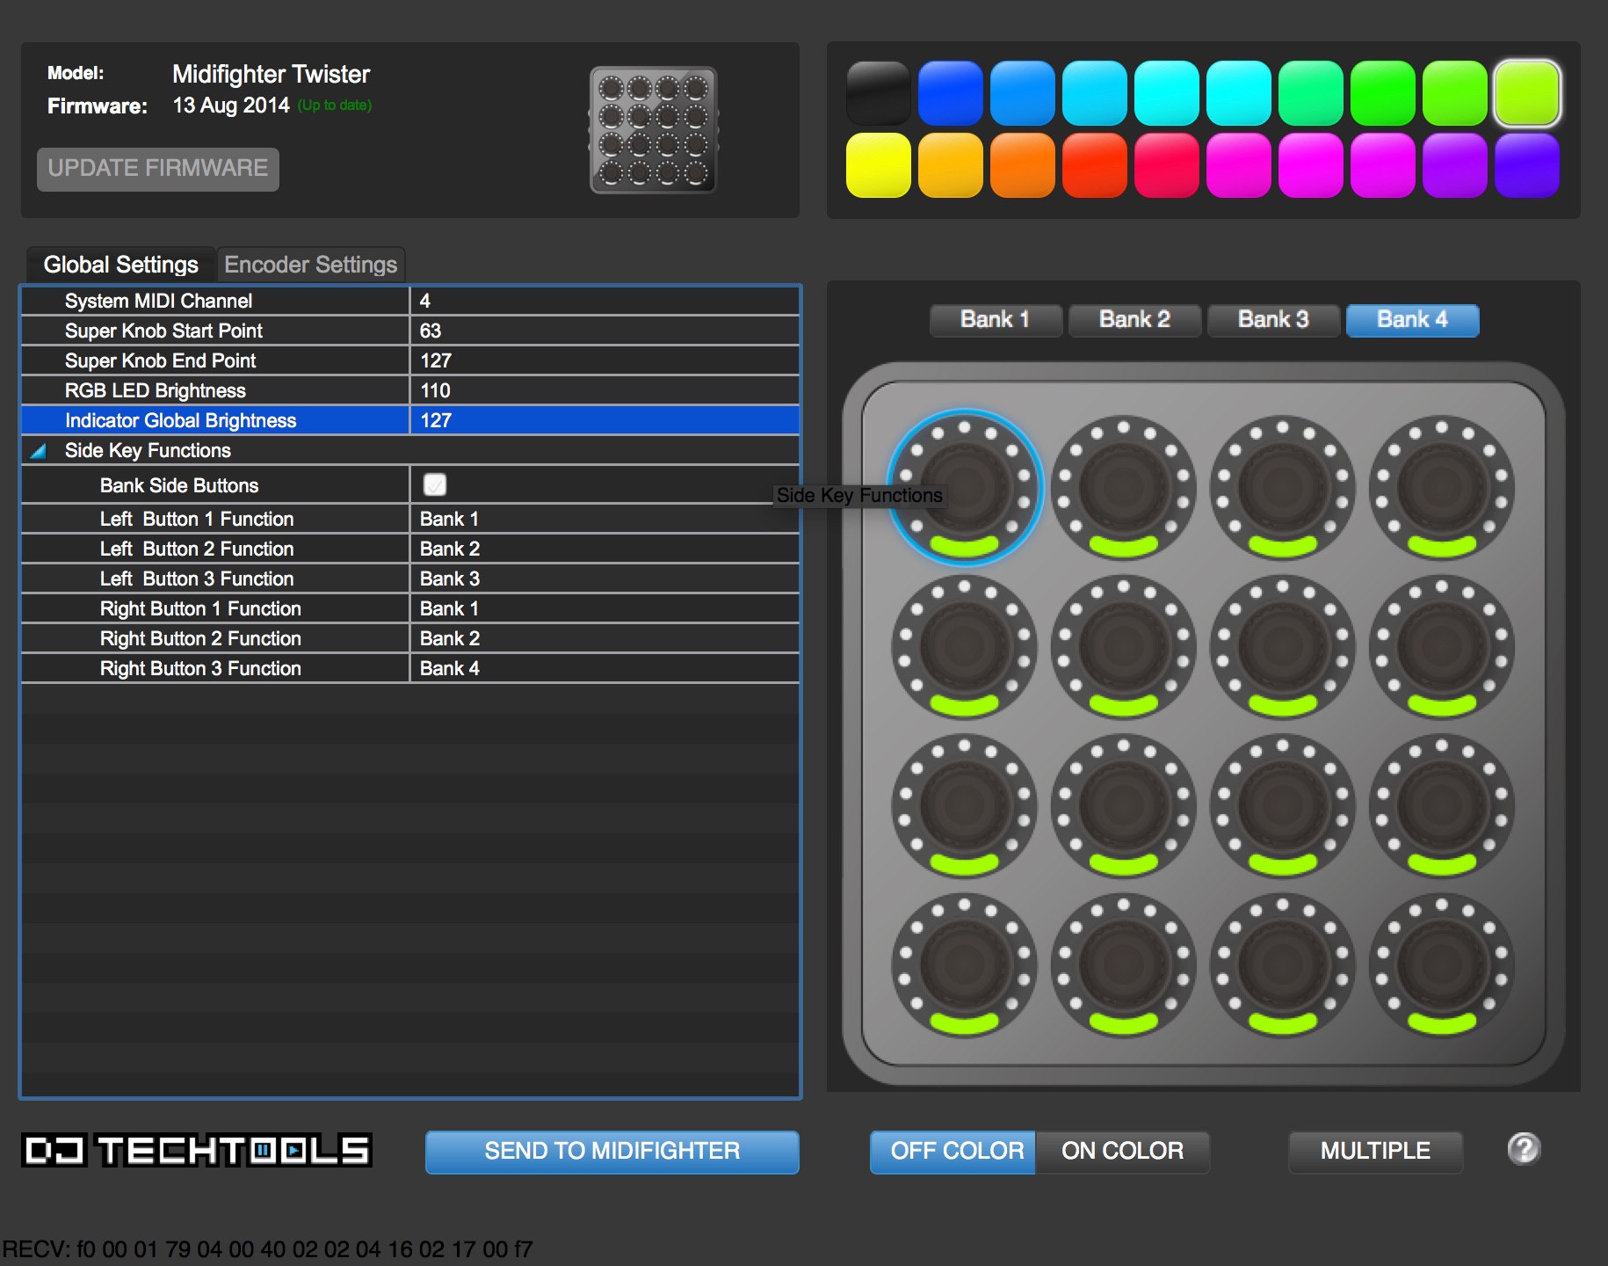Viewport: 1608px width, 1266px height.
Task: Open Right Button 2 Function dropdown value
Action: coord(605,638)
